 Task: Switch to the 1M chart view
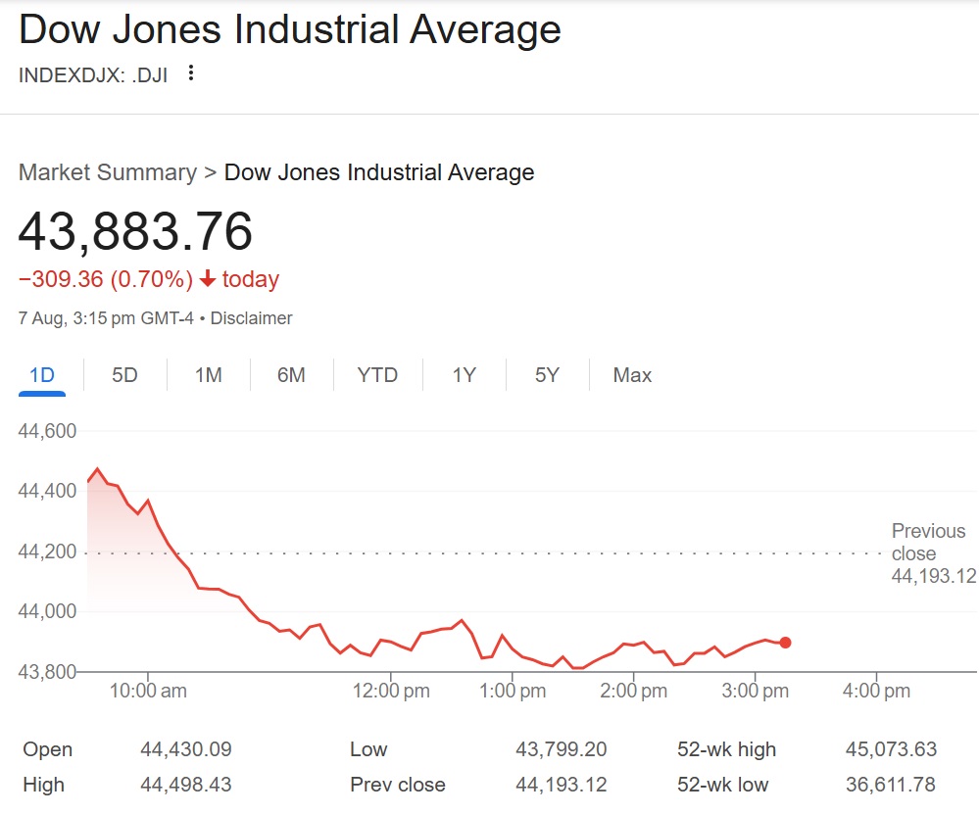point(208,375)
